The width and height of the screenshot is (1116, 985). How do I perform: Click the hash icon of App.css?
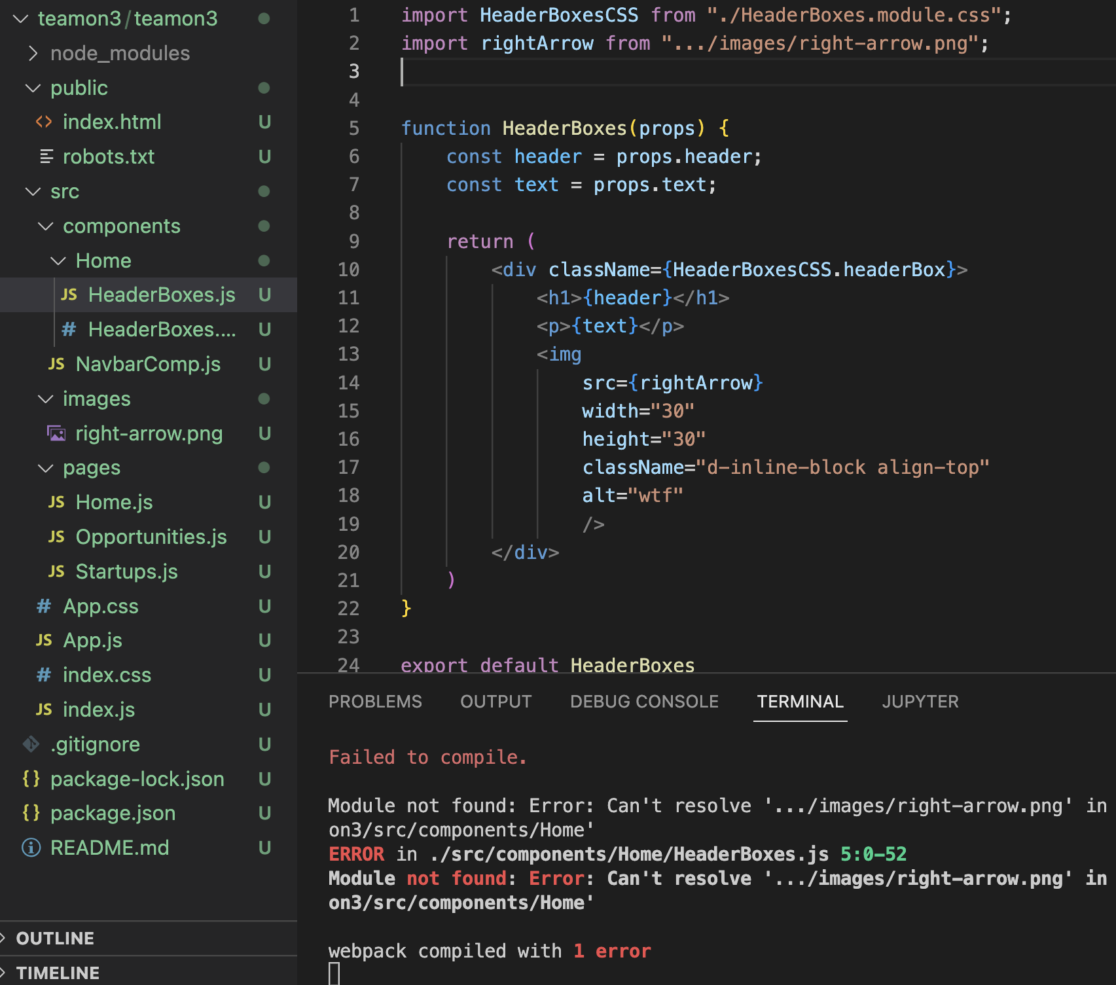click(44, 606)
